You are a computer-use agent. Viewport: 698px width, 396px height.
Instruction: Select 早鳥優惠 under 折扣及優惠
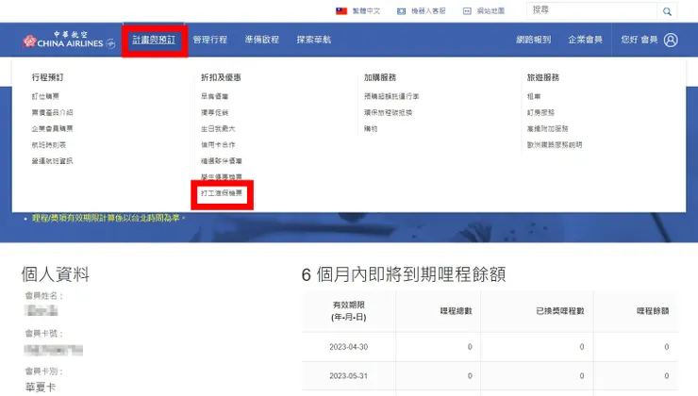tap(214, 96)
